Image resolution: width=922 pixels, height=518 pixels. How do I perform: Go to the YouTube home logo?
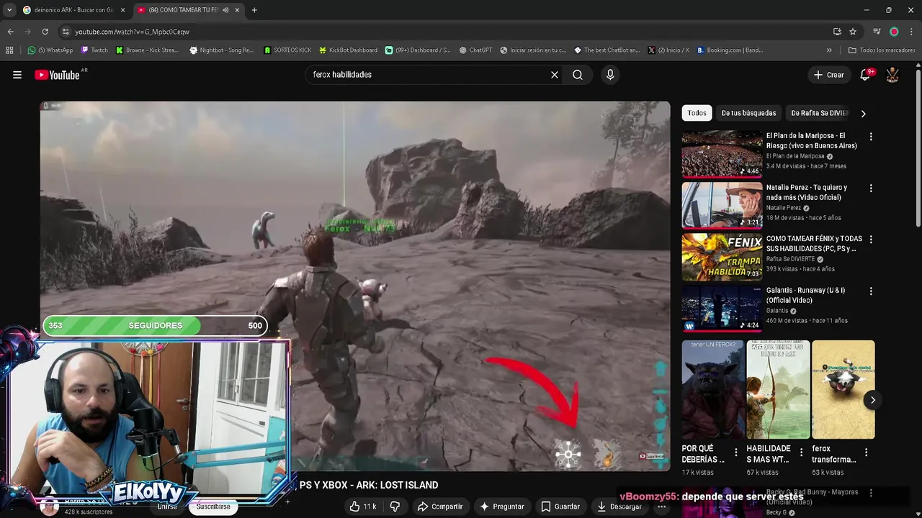tap(57, 75)
